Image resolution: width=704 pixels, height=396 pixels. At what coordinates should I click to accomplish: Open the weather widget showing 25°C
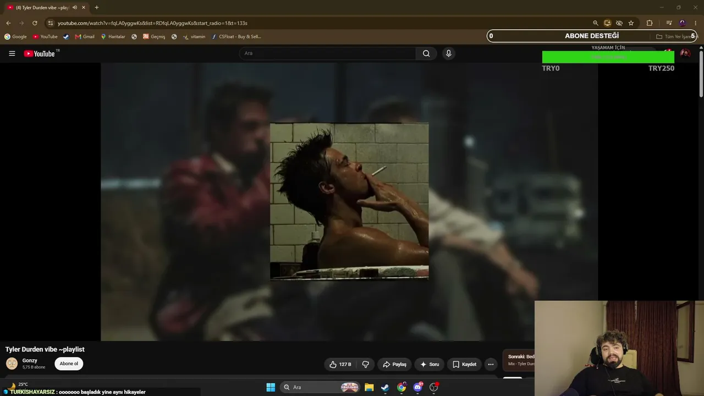point(18,385)
